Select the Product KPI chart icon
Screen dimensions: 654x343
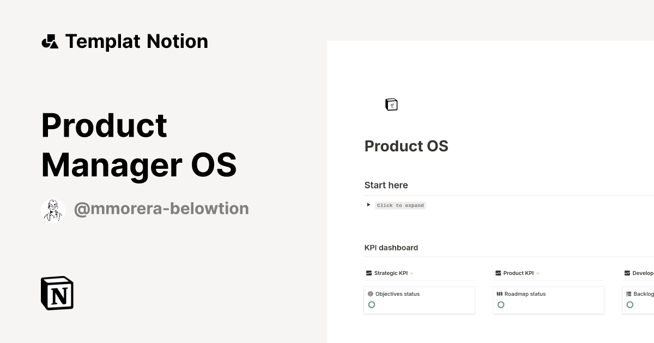click(498, 273)
